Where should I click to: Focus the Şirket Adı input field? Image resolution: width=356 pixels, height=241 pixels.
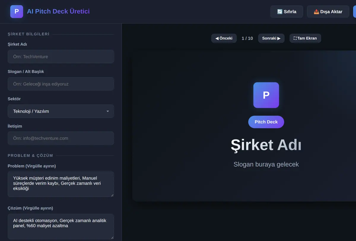61,56
